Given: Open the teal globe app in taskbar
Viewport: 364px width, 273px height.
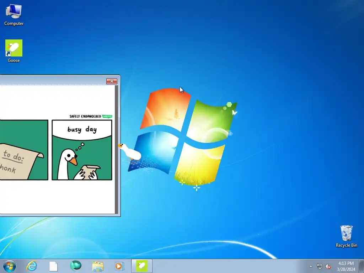Looking at the screenshot, I should click(x=75, y=266).
